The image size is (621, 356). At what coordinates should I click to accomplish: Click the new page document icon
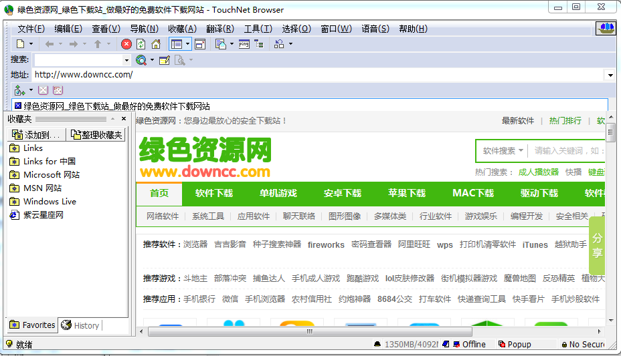pyautogui.click(x=21, y=44)
